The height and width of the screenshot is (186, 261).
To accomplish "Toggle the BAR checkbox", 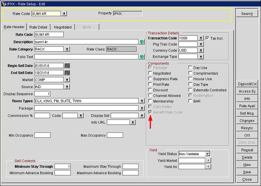I will tap(191, 101).
